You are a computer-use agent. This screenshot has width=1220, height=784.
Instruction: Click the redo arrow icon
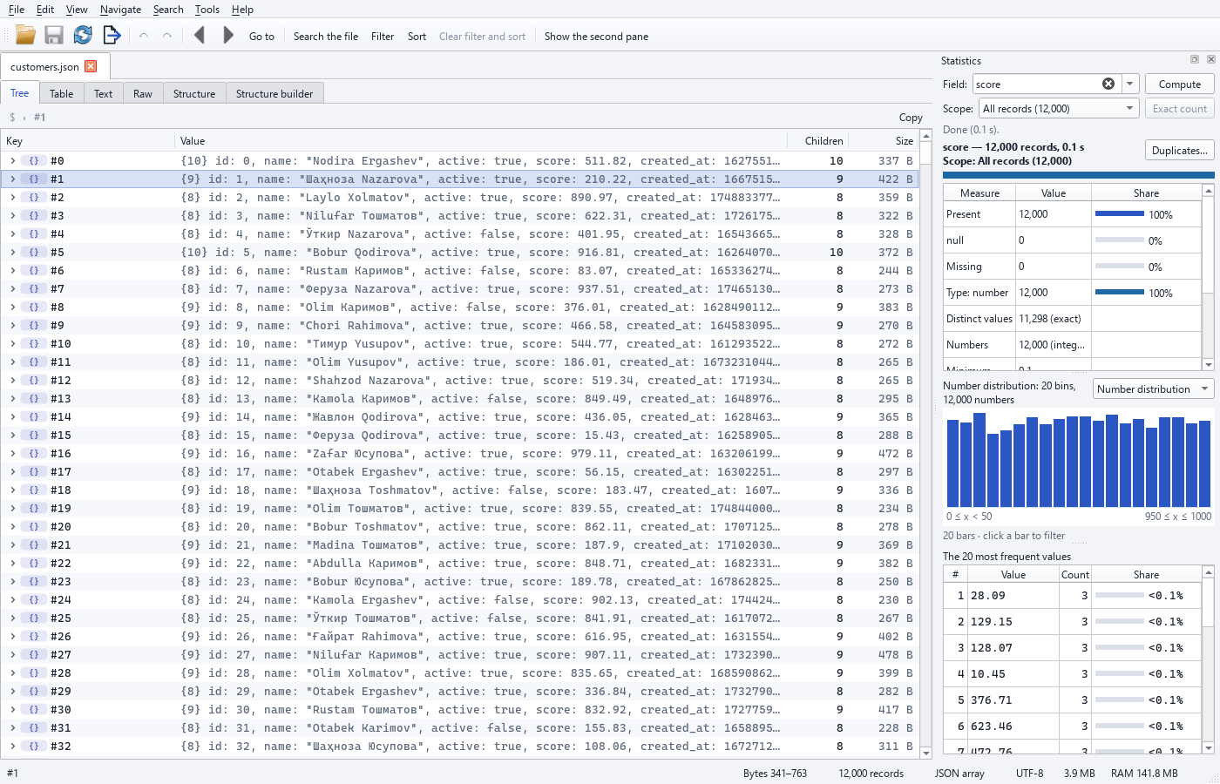(x=167, y=36)
